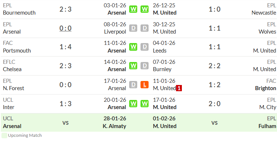Viewport: 277px width, 143px height.
Task: Click the D badge for Arsenal vs Liverpool
Action: (x=133, y=28)
